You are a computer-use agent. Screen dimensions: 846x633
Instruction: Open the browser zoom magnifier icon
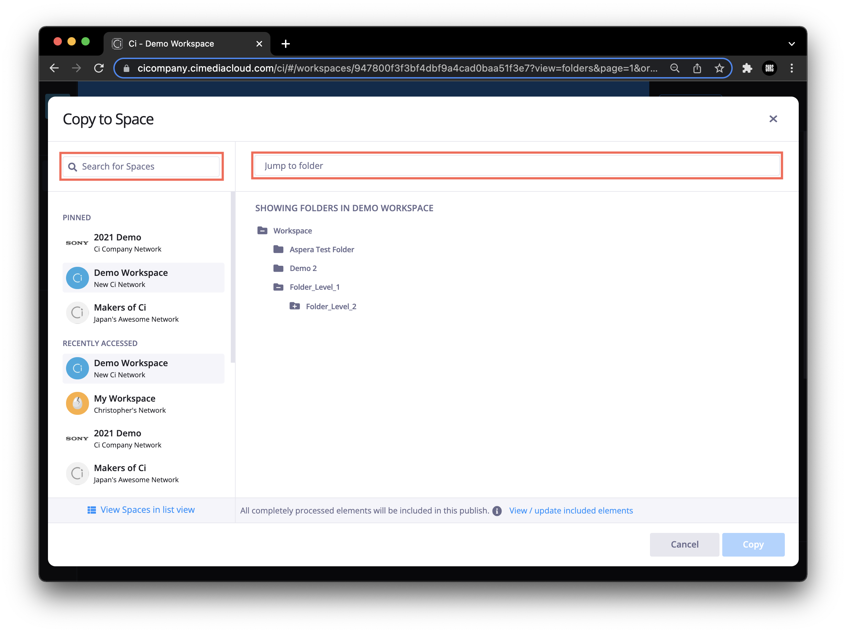point(675,68)
